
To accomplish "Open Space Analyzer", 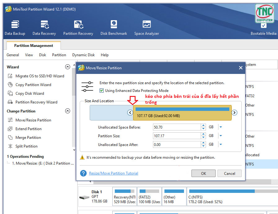I will point(146,28).
